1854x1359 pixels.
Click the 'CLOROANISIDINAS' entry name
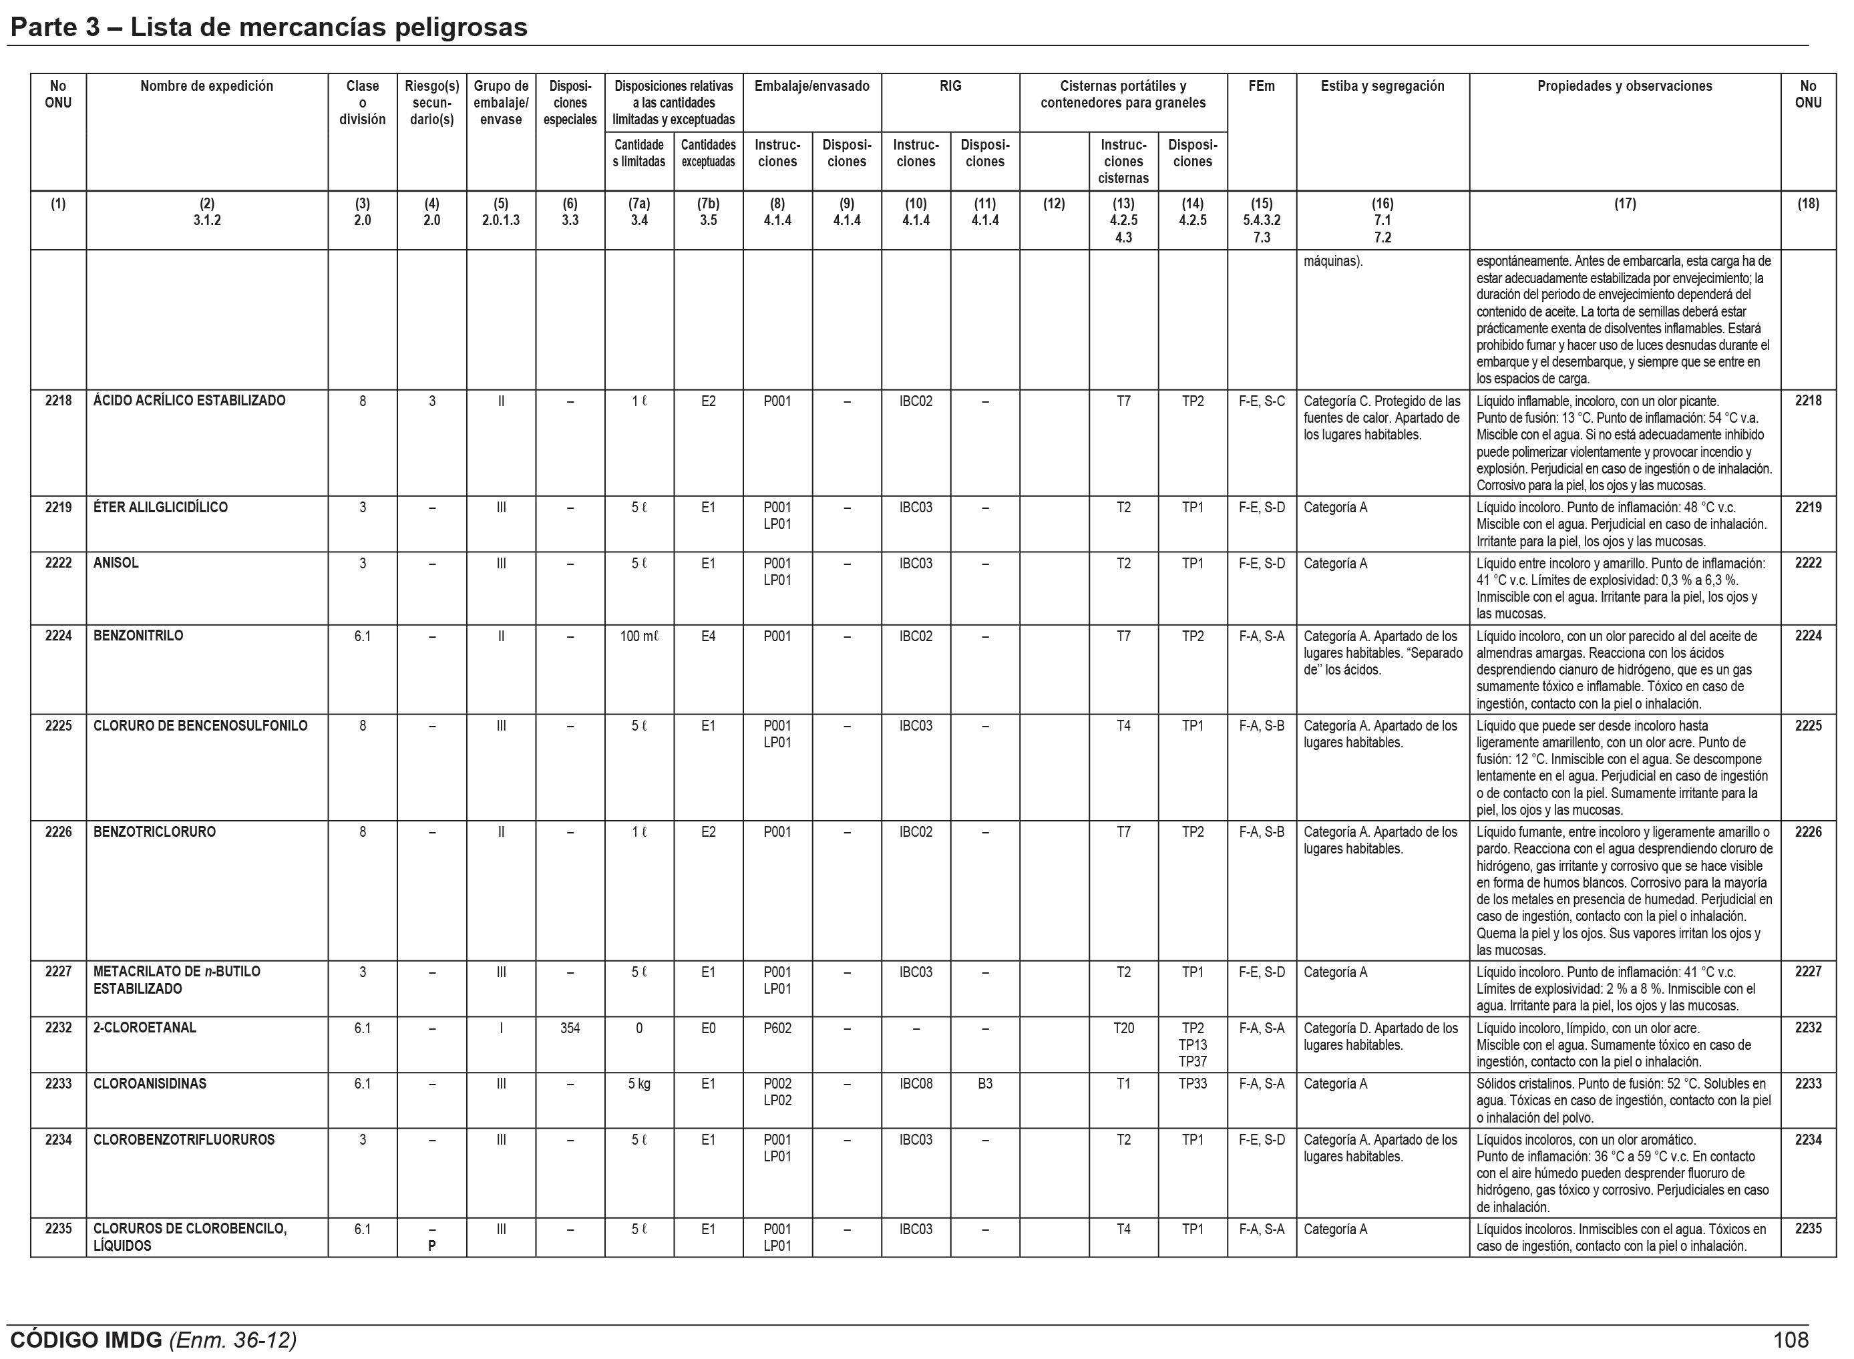coord(148,1083)
